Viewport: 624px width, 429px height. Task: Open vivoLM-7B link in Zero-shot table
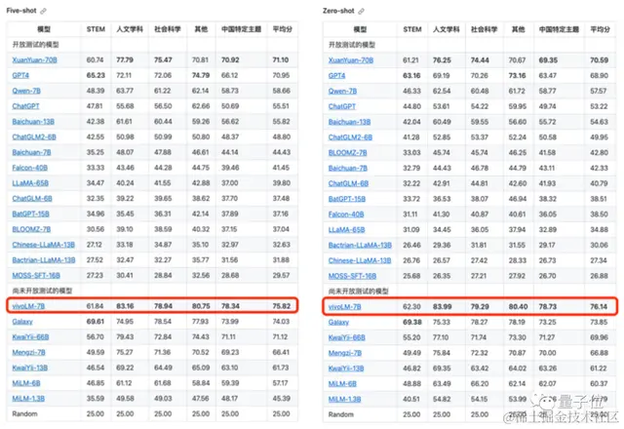click(x=344, y=307)
